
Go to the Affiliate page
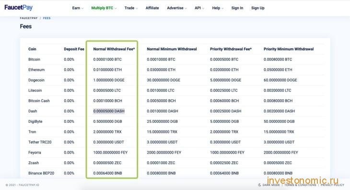tap(152, 8)
